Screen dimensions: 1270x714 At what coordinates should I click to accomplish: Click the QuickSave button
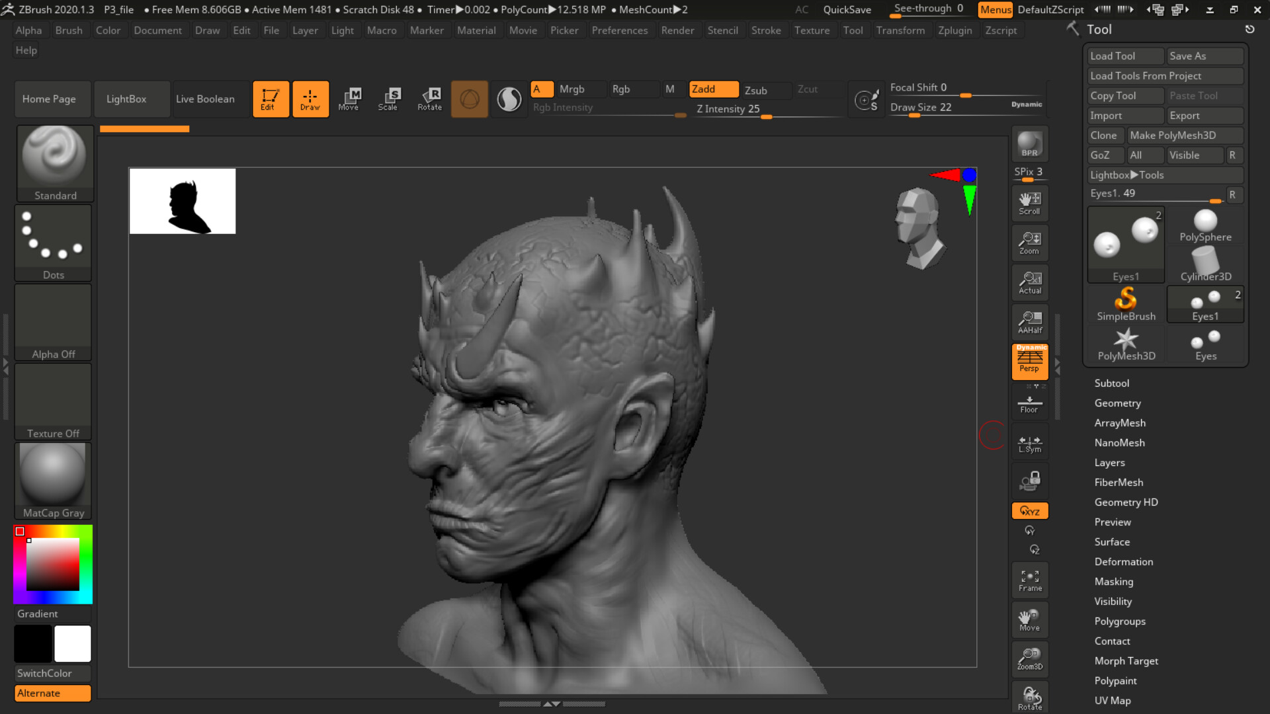(x=847, y=9)
